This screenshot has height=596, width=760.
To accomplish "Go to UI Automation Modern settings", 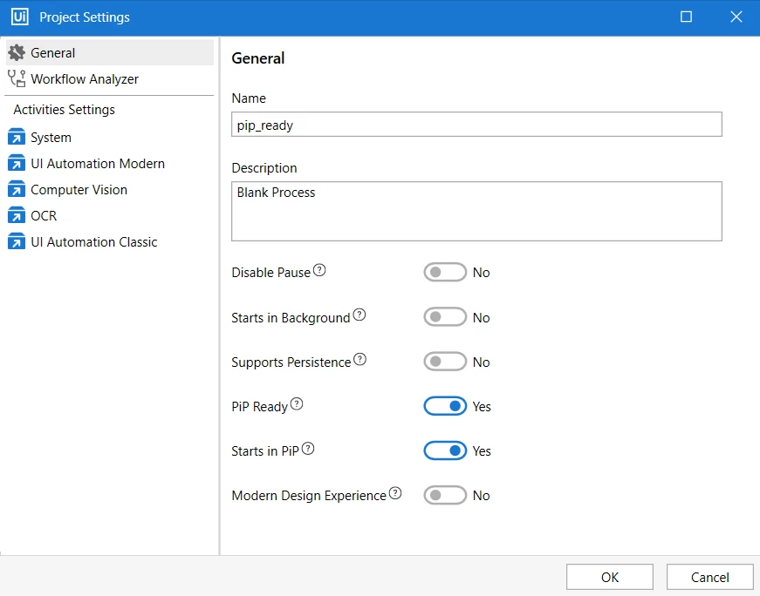I will point(110,164).
